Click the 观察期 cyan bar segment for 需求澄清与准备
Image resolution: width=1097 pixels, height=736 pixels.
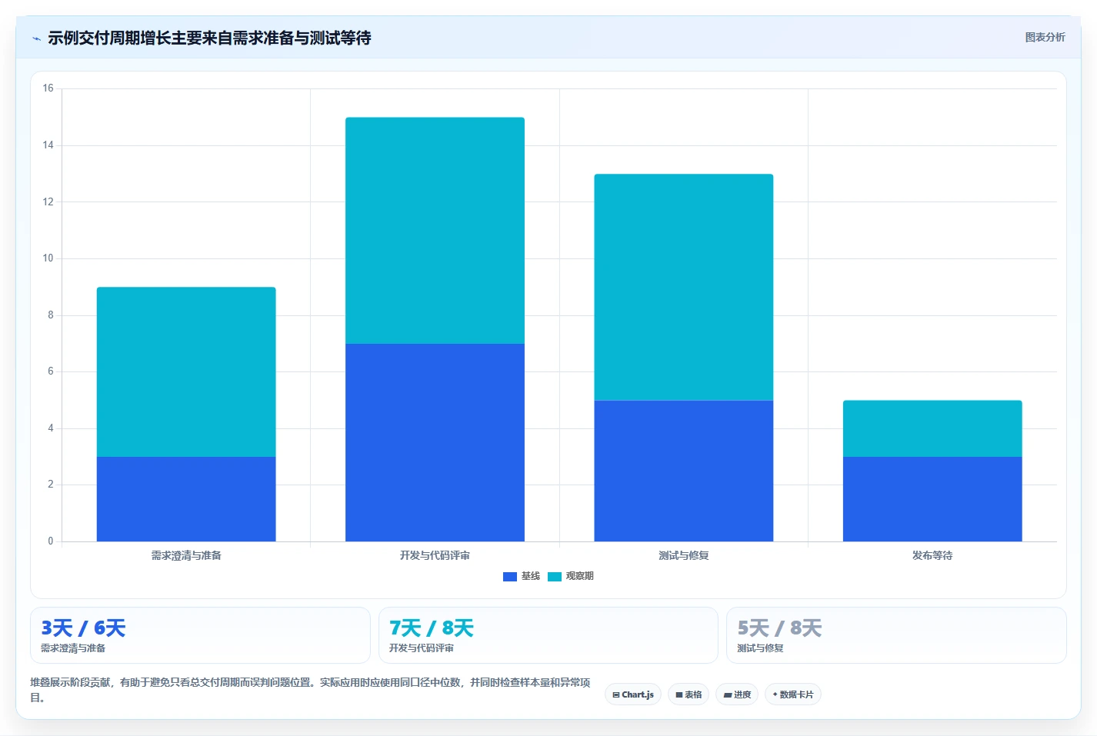tap(186, 372)
